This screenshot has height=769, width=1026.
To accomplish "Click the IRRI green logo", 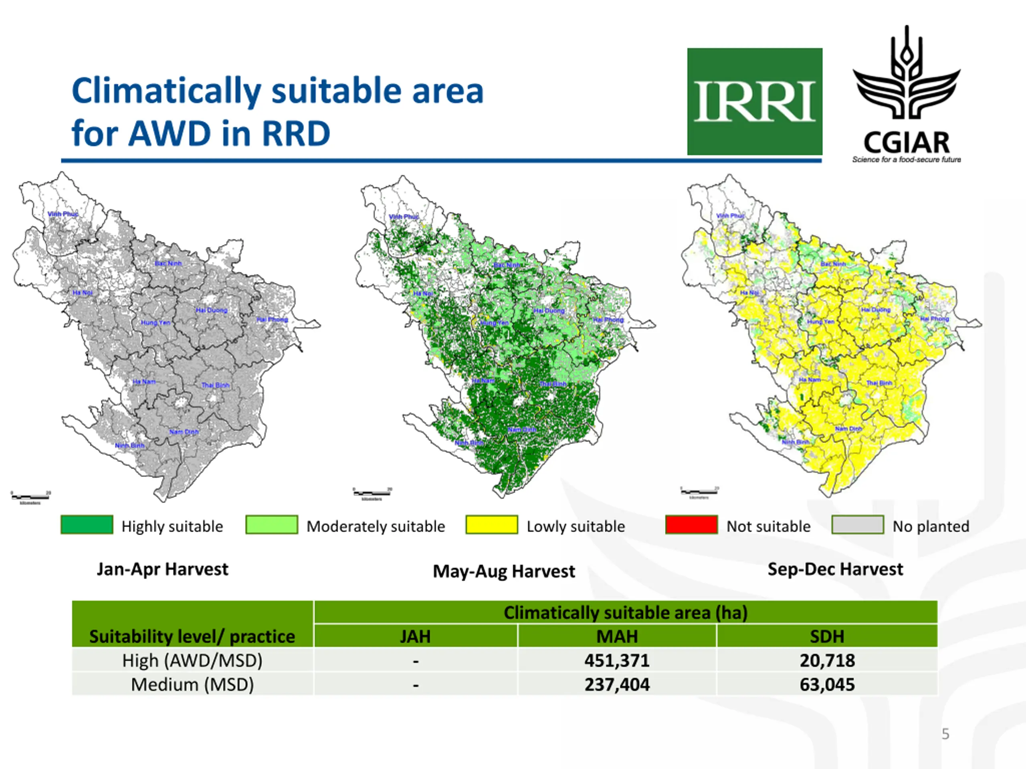I will [x=755, y=101].
